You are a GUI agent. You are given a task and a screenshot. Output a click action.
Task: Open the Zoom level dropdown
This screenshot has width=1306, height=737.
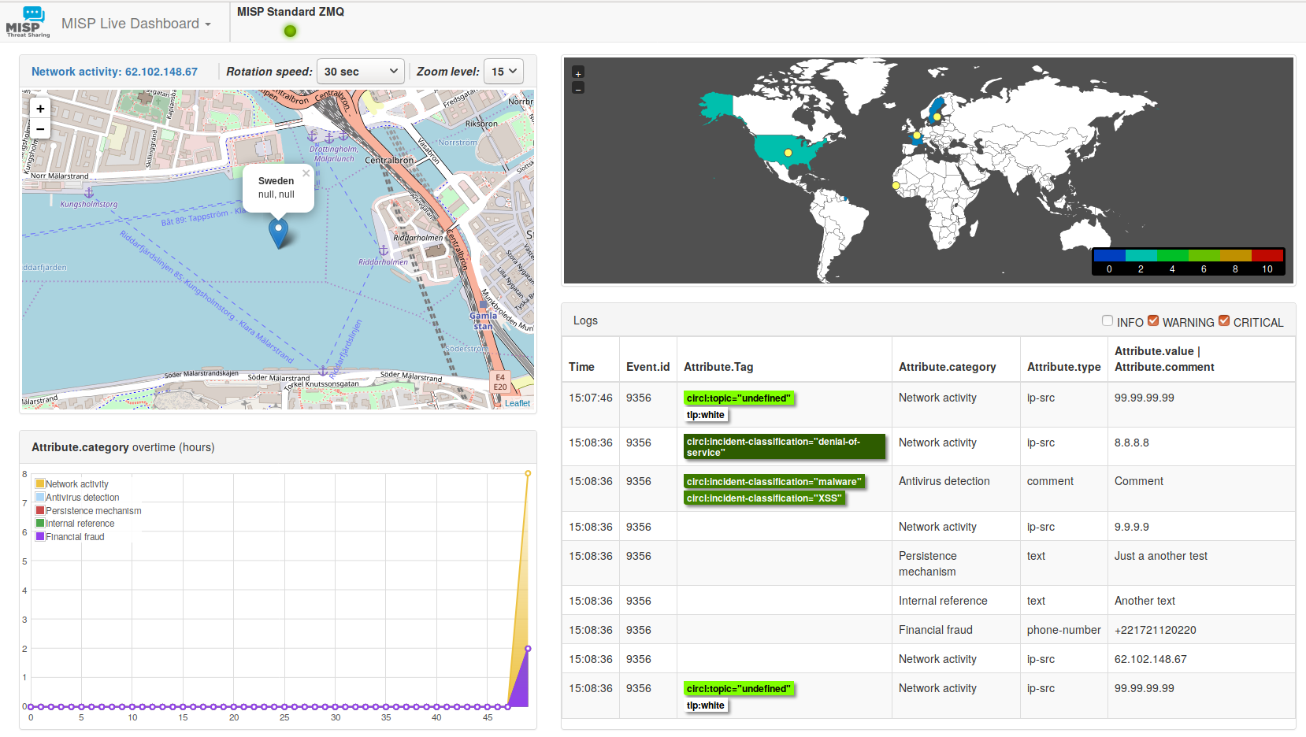[503, 72]
